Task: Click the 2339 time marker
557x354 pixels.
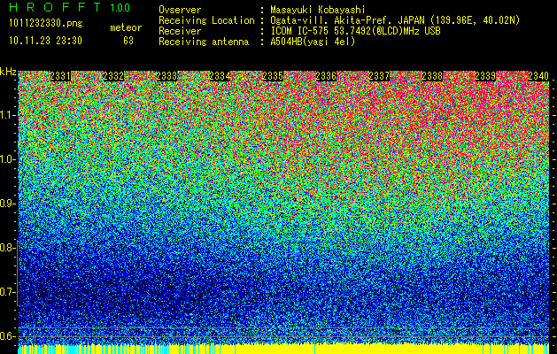Action: coord(485,76)
